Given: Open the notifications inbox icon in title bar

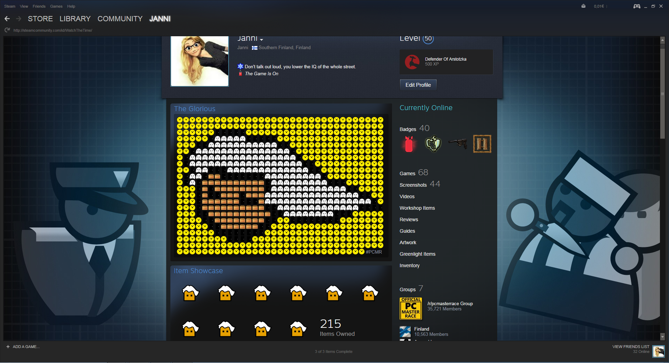Looking at the screenshot, I should click(583, 6).
